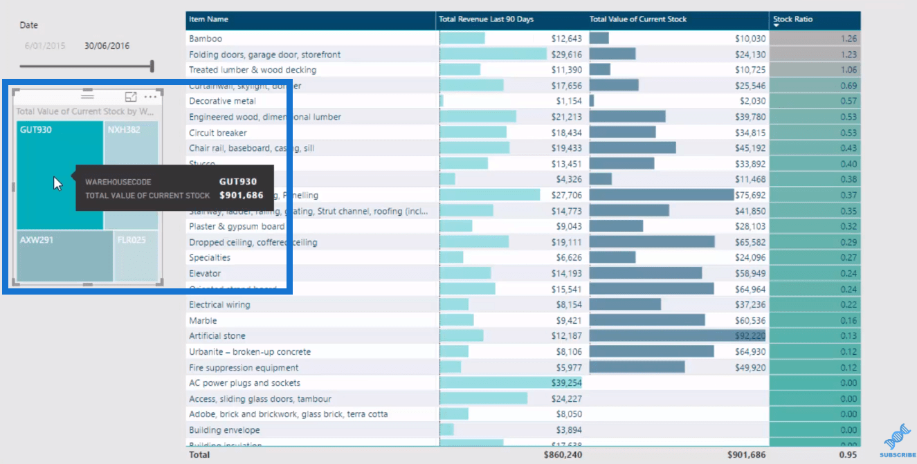This screenshot has width=917, height=464.
Task: Click the $860,240 total revenue value
Action: [x=563, y=455]
